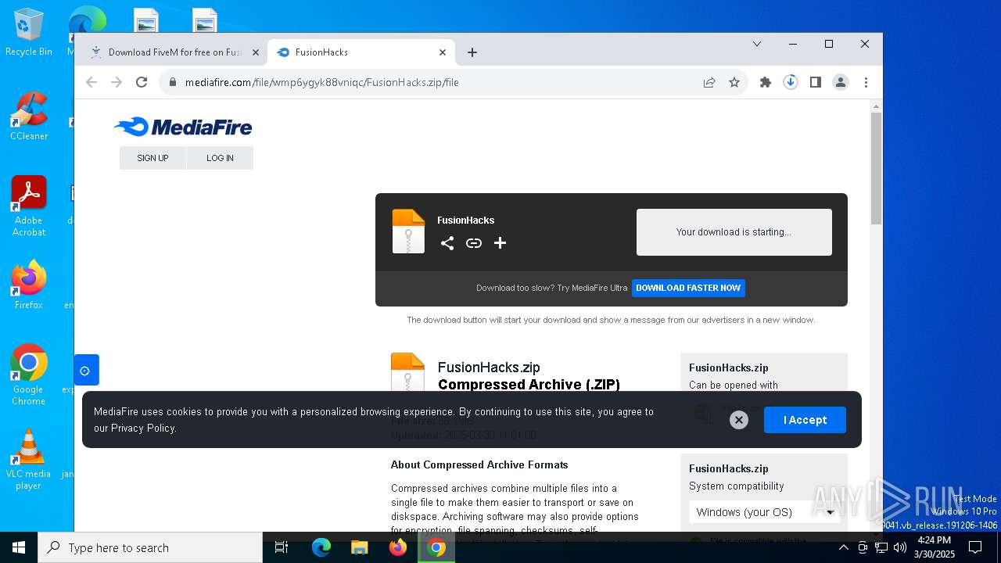
Task: Open VLC media player desktop shortcut
Action: point(29,460)
